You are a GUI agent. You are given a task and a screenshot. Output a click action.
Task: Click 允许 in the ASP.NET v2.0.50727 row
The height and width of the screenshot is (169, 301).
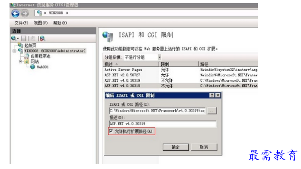point(165,75)
